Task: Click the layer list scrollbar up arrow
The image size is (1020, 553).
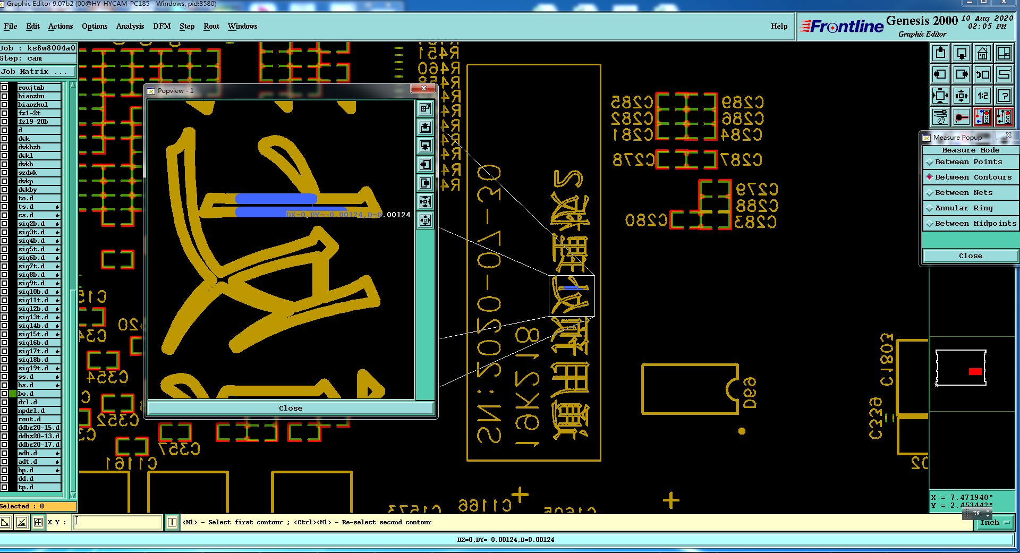Action: (x=73, y=85)
